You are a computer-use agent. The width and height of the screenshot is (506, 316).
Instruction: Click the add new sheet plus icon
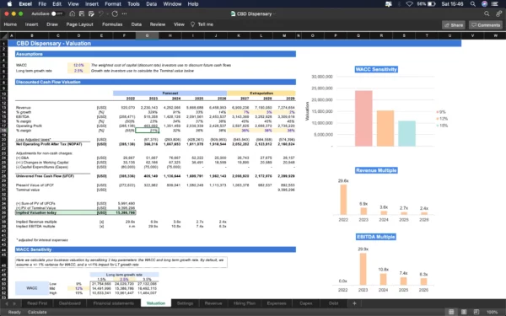pos(354,303)
